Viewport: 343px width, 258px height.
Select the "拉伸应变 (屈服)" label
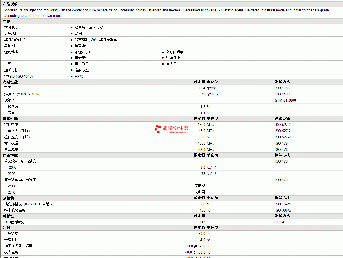(x=17, y=137)
